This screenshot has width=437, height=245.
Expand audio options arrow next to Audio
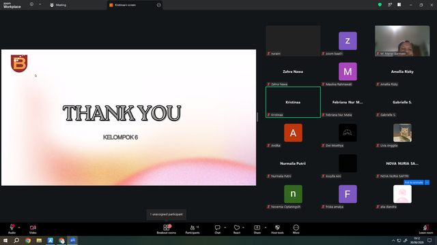tap(19, 227)
